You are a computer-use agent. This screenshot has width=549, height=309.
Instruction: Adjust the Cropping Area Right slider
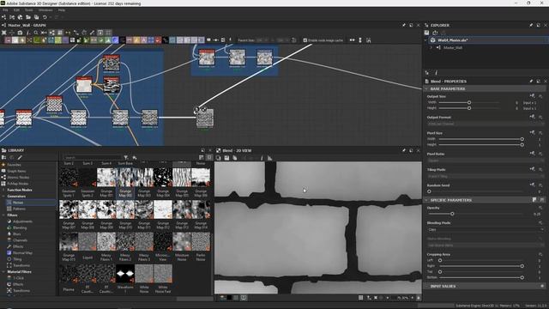coord(522,266)
